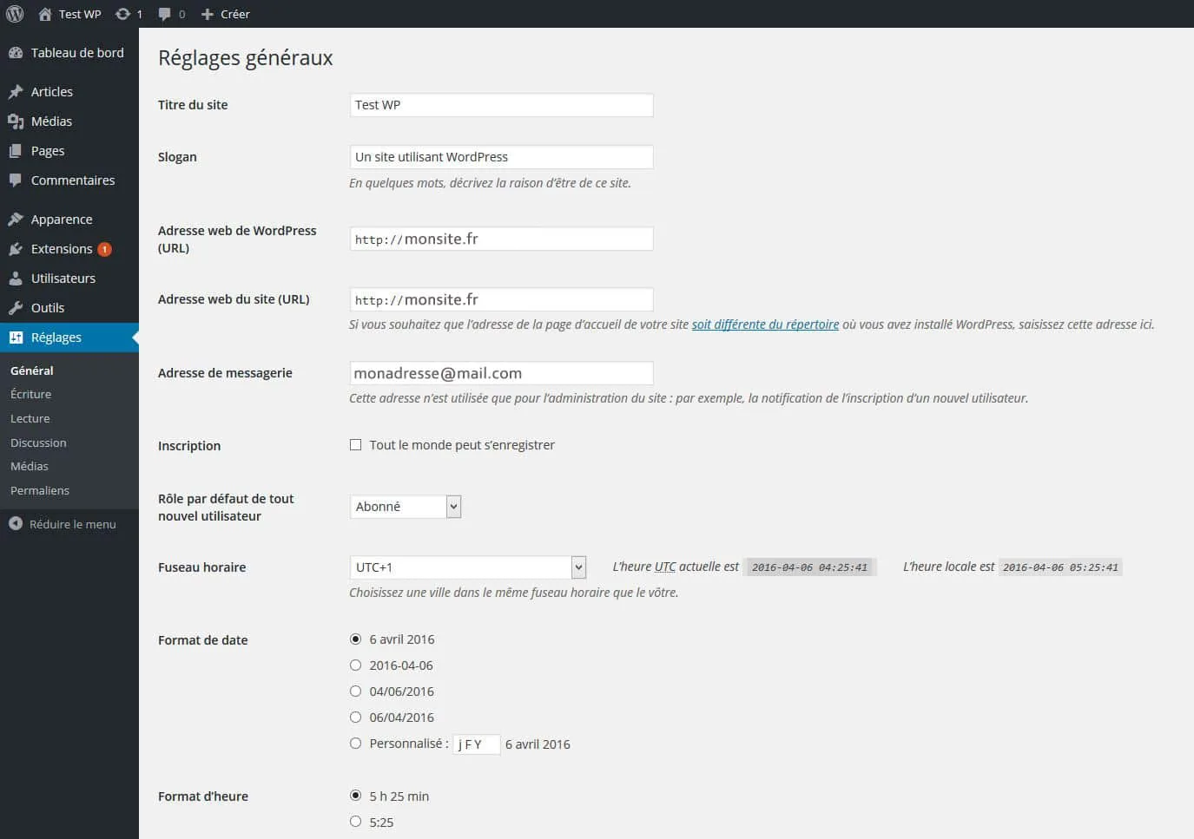
Task: Click the Médias icon in main sidebar
Action: click(x=16, y=121)
